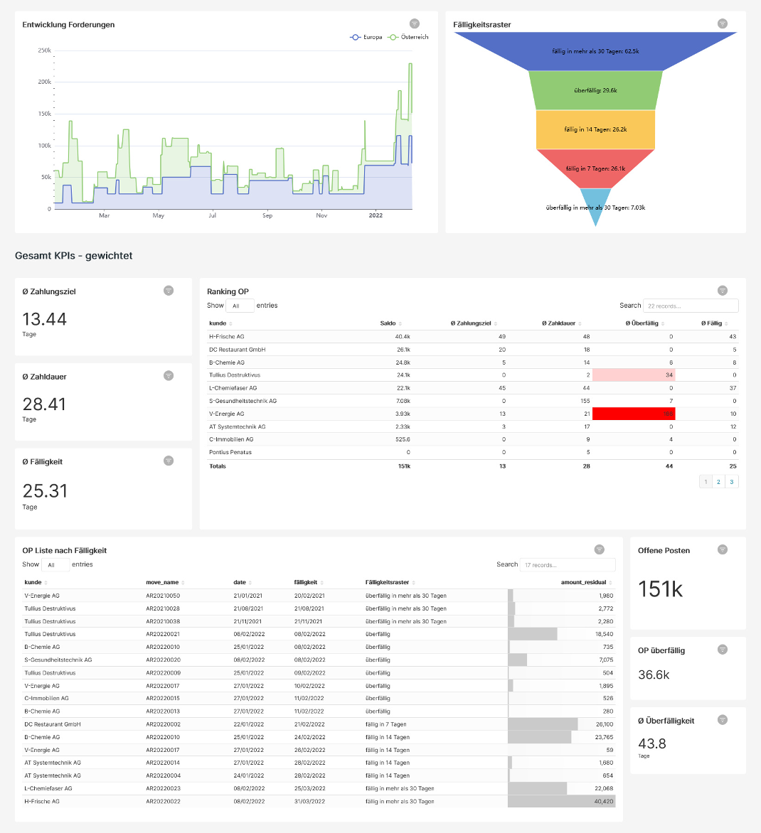Open the Show entries dropdown in OP Liste
The width and height of the screenshot is (761, 833).
(55, 564)
